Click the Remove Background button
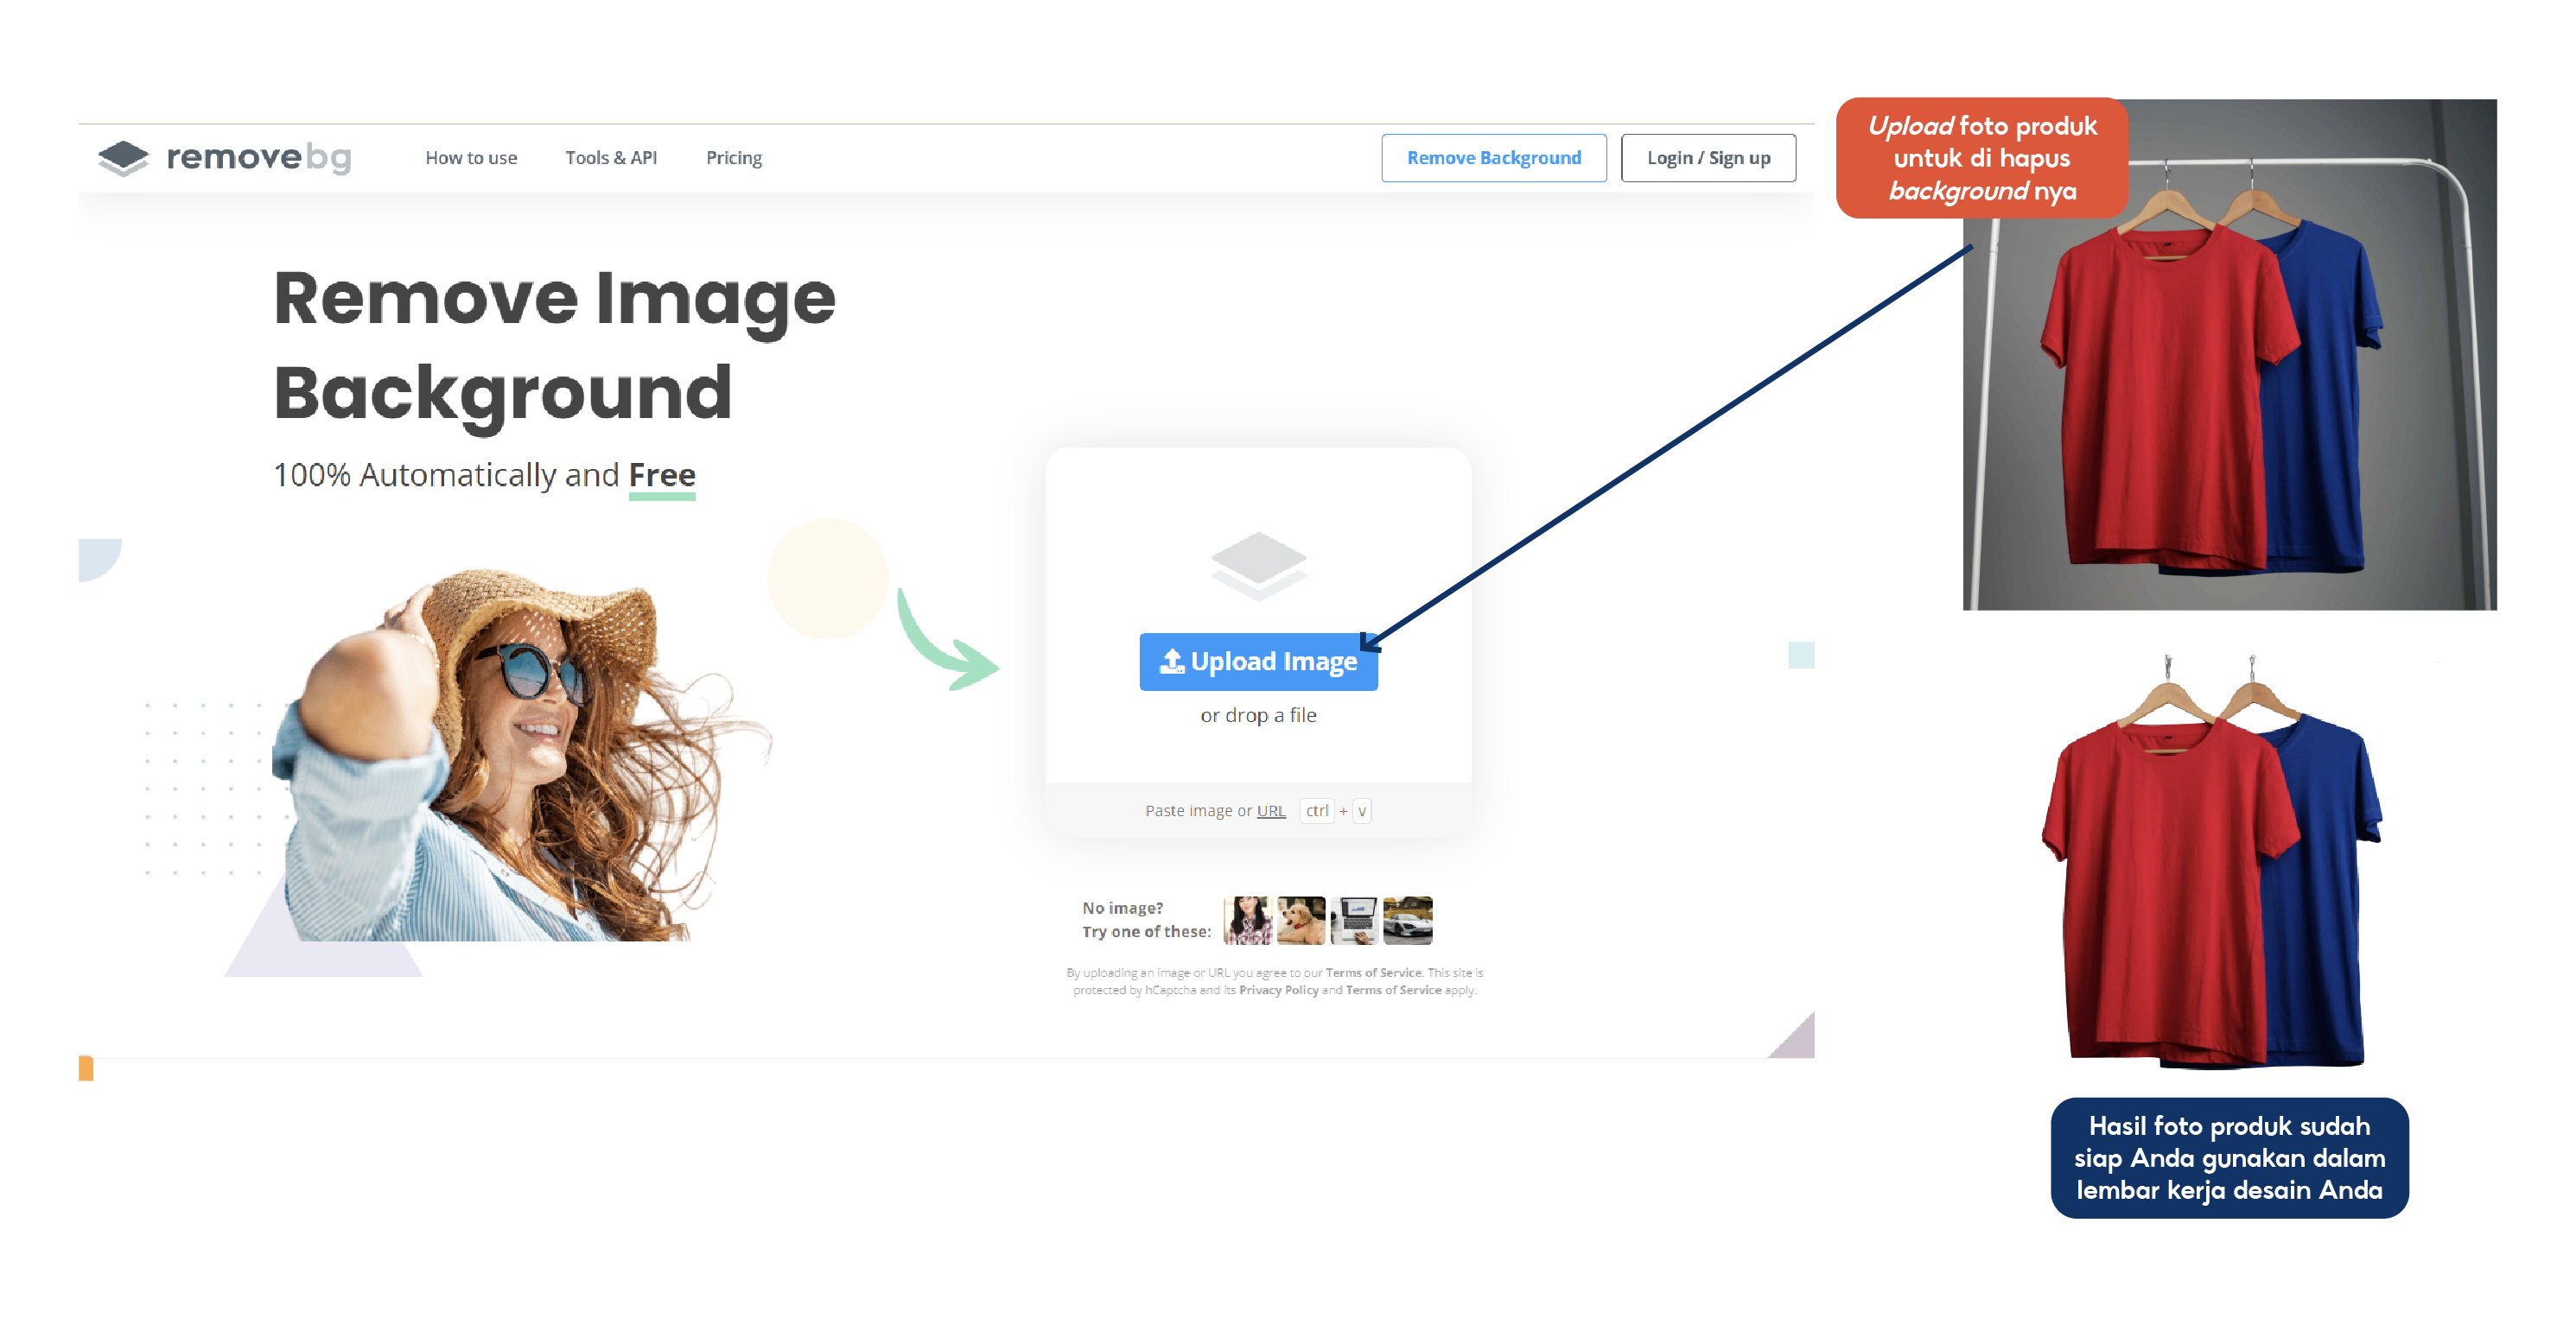This screenshot has width=2576, height=1318. pos(1492,156)
